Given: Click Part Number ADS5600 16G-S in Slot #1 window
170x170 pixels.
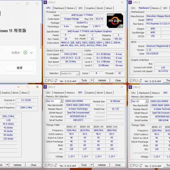Looking at the screenshot, I should pyautogui.click(x=78, y=116).
